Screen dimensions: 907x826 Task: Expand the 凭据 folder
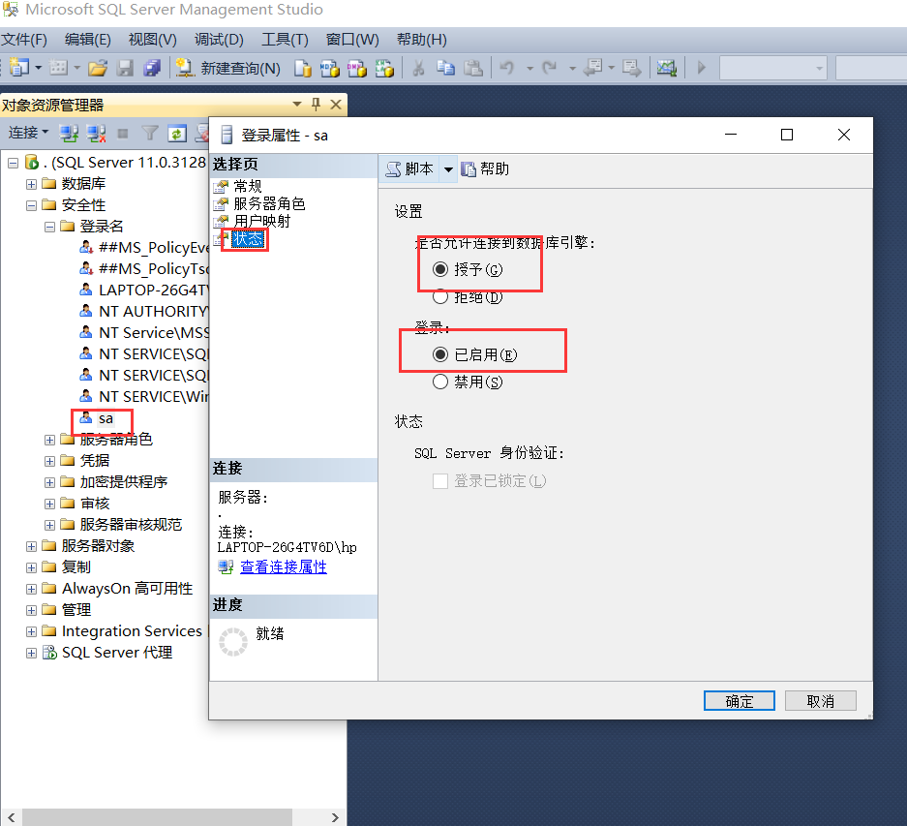49,461
